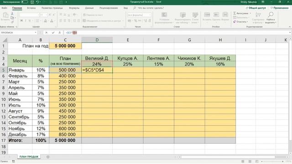This screenshot has height=164, width=292.
Task: Click the Undo arrow icon
Action: [37, 2]
